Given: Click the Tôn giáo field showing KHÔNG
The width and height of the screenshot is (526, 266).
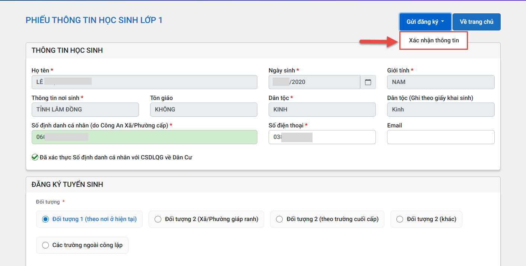Looking at the screenshot, I should point(204,110).
